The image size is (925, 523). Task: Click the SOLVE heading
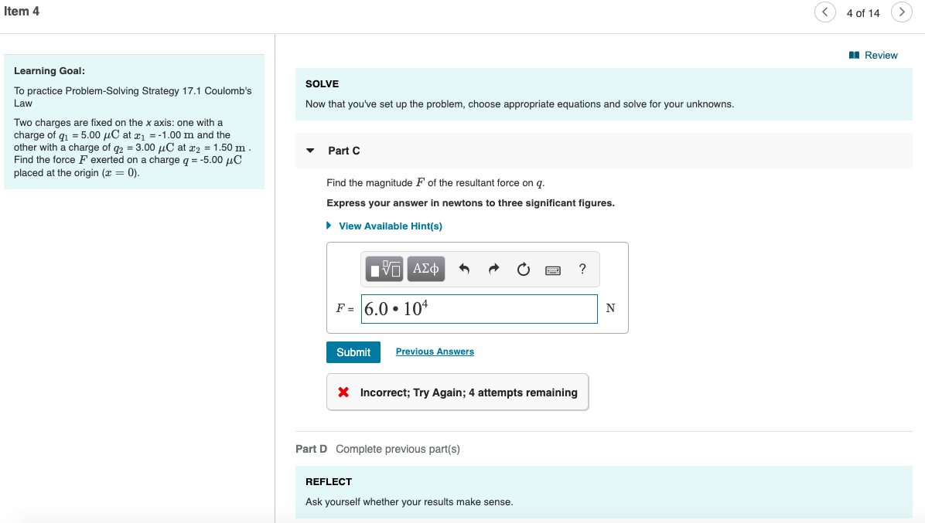pyautogui.click(x=322, y=84)
